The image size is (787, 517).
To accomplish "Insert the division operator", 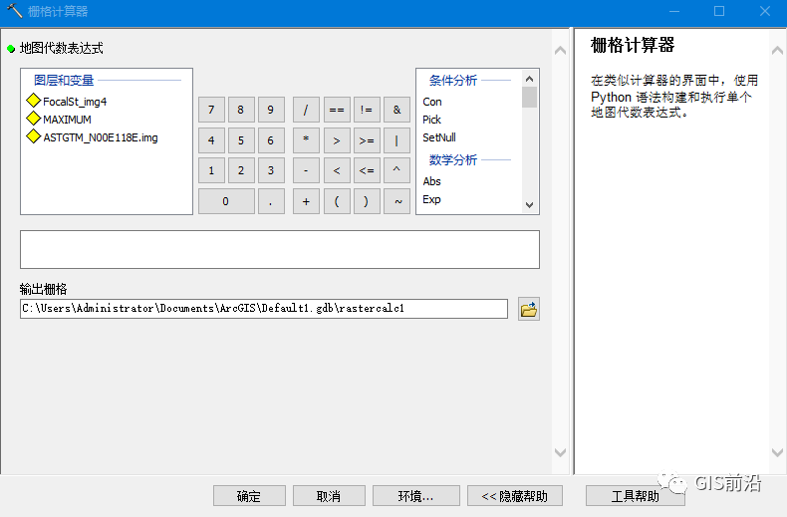I will point(306,110).
